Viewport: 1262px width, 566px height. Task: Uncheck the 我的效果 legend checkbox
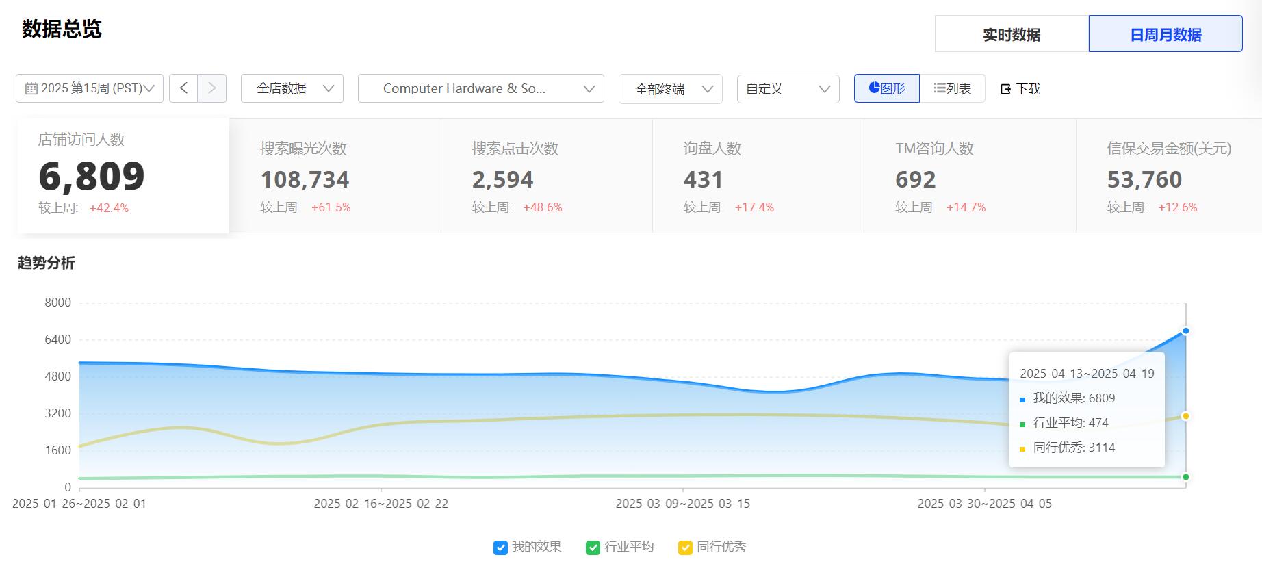click(x=500, y=548)
